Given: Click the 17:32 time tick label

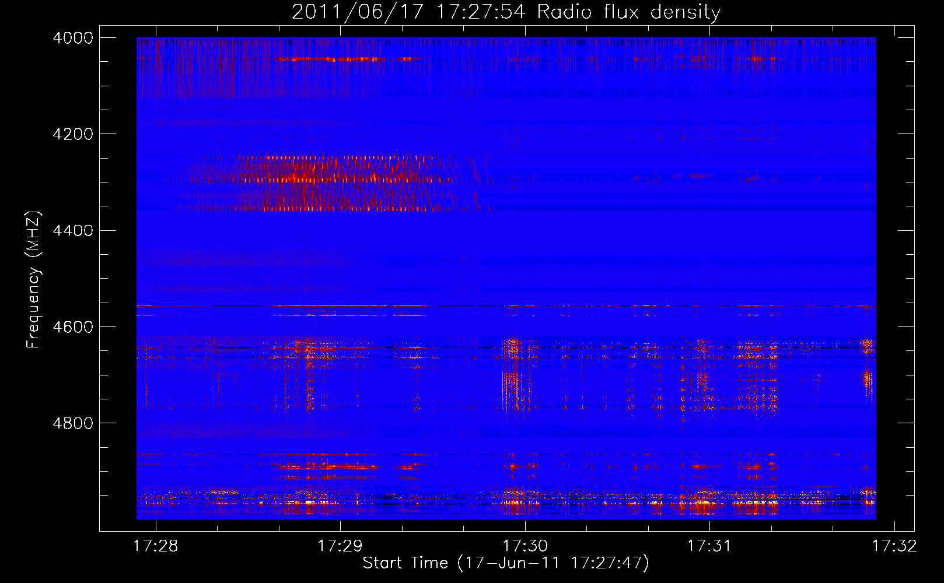Looking at the screenshot, I should [894, 546].
